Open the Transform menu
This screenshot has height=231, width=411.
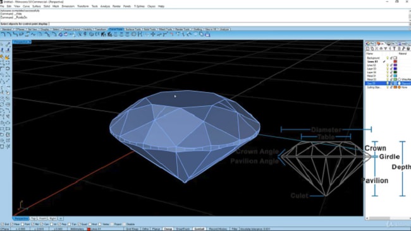point(83,6)
